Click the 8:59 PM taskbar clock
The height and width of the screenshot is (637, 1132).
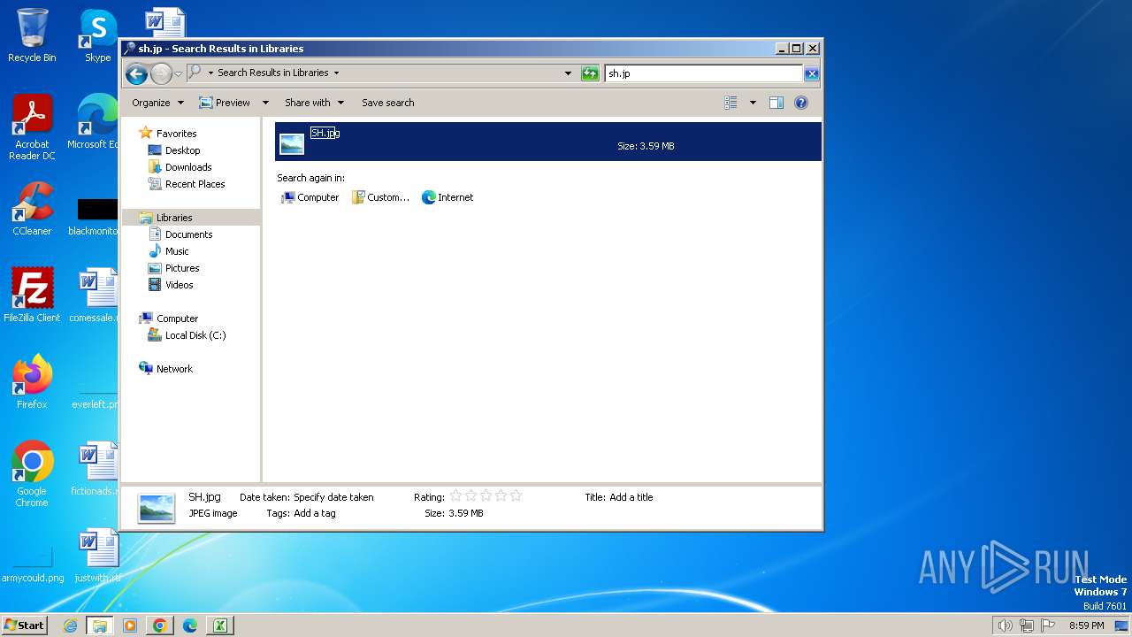tap(1087, 625)
